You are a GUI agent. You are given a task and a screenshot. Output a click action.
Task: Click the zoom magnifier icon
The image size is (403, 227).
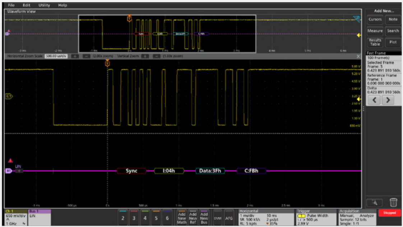(375, 203)
